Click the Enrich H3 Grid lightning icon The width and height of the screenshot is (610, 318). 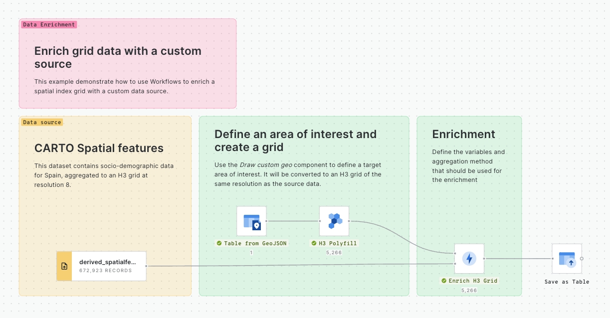tap(469, 258)
